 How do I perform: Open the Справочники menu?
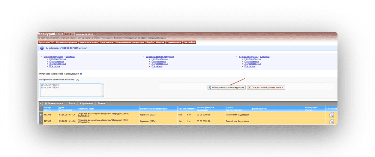174,42
